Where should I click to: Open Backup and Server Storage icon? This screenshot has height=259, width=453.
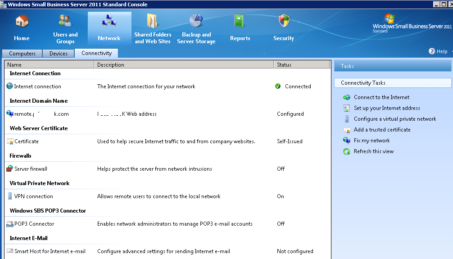(x=196, y=21)
